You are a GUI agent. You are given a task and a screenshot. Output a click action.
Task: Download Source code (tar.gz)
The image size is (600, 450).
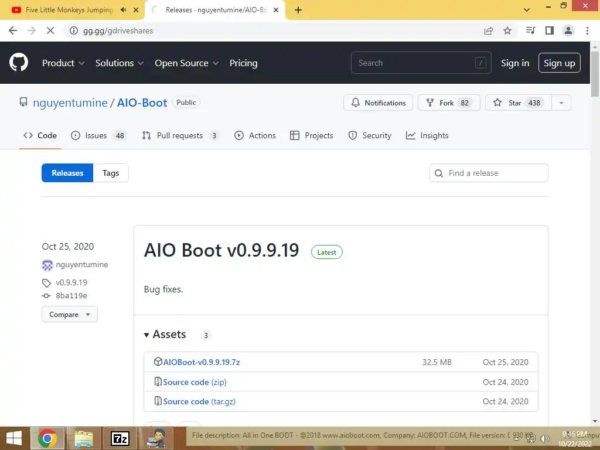point(199,401)
